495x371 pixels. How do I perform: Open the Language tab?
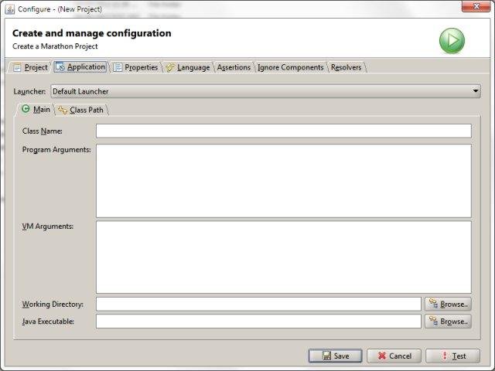click(x=187, y=67)
